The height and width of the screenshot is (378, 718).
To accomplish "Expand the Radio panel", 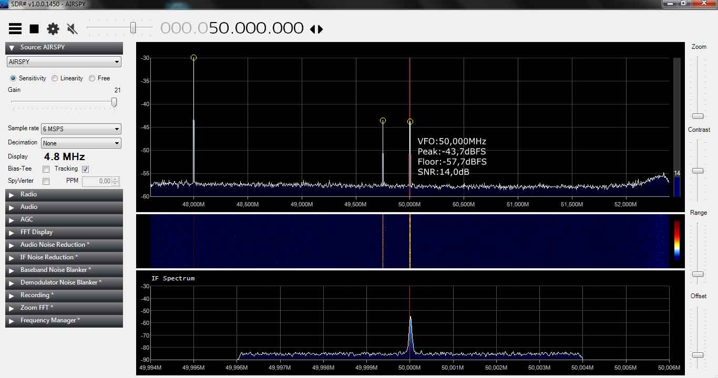I will click(64, 194).
